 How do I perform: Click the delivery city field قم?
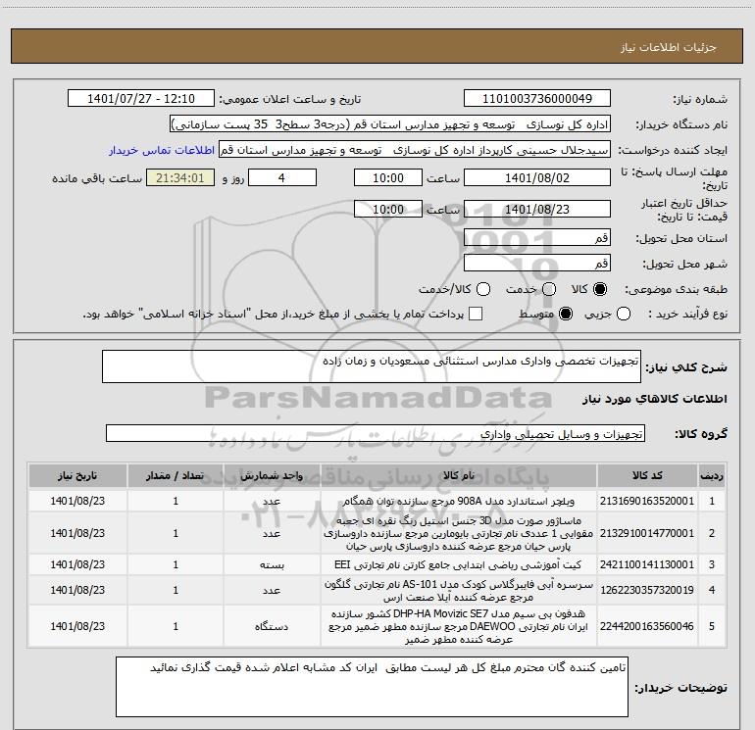(x=537, y=264)
